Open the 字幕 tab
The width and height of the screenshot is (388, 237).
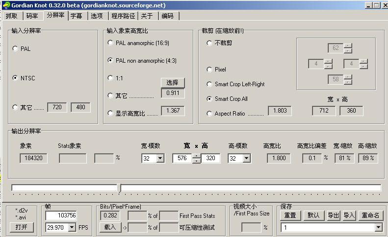(x=77, y=16)
